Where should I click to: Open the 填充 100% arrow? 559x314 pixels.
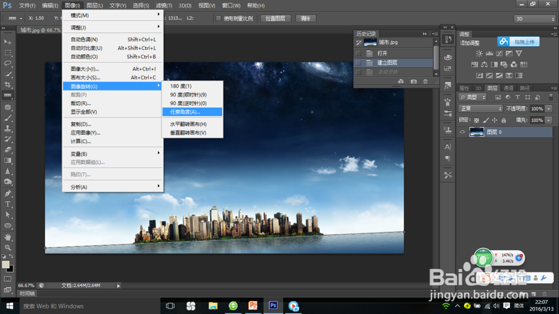pyautogui.click(x=549, y=120)
